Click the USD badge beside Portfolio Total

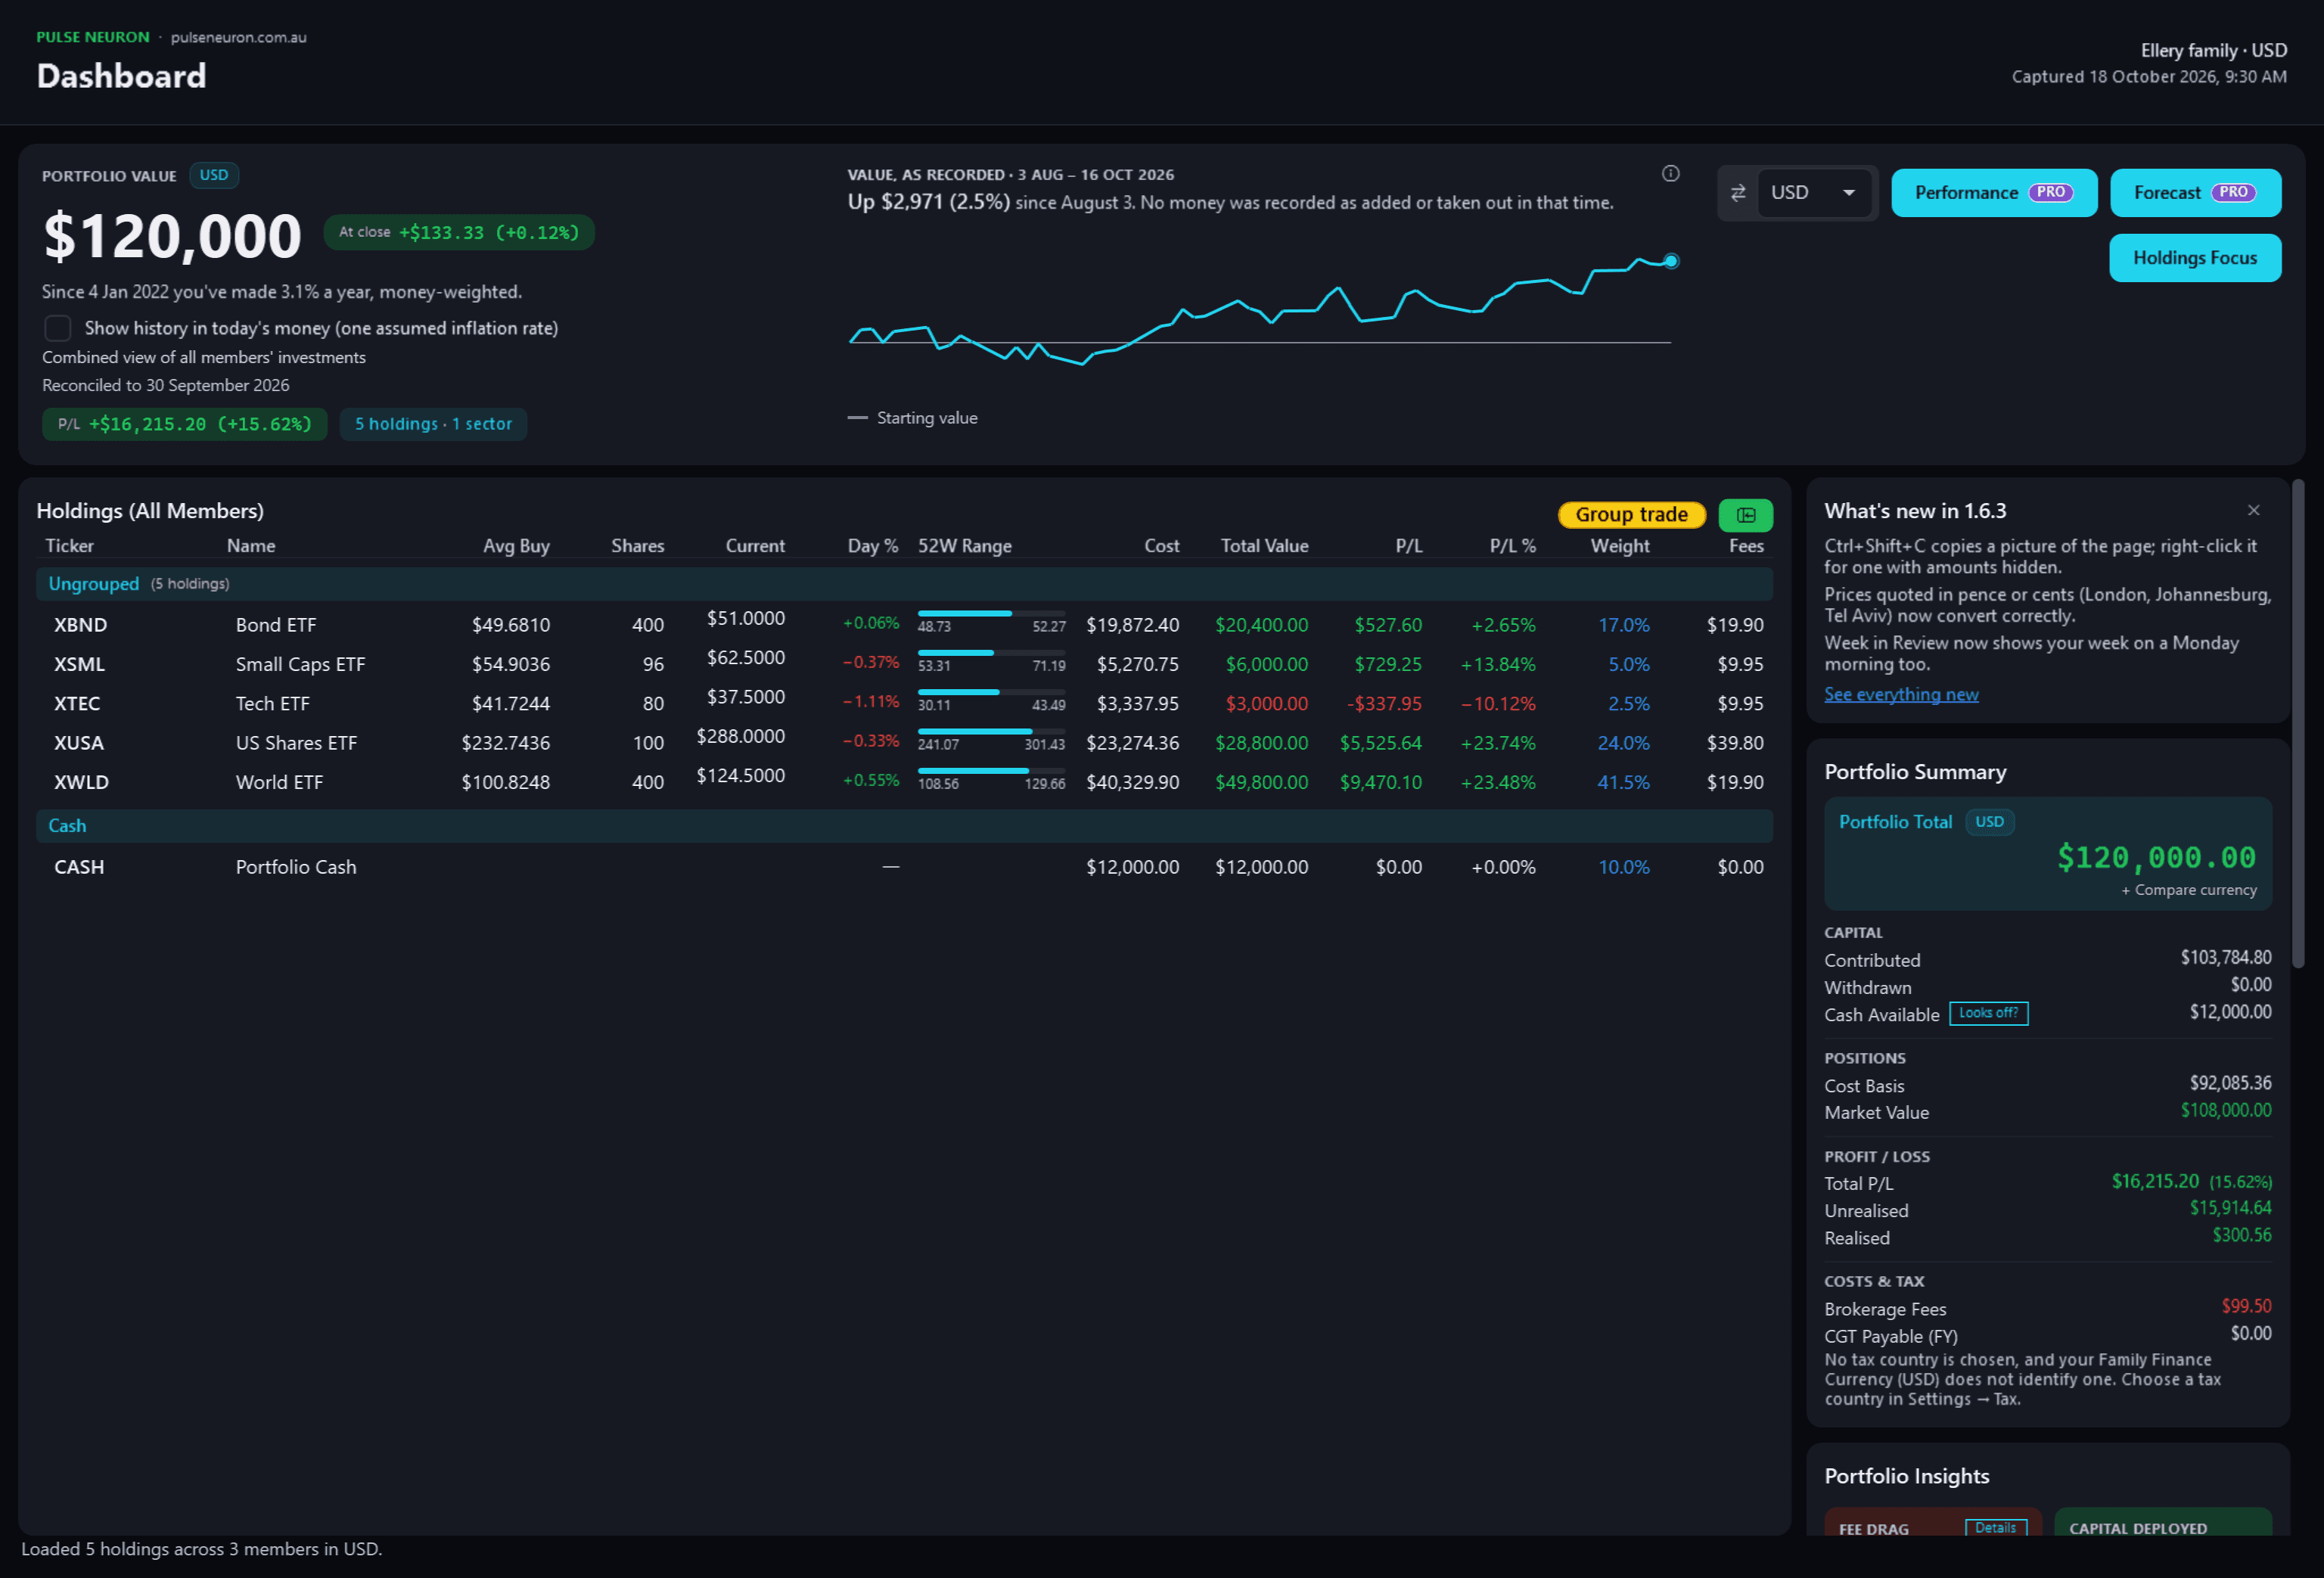click(1989, 822)
